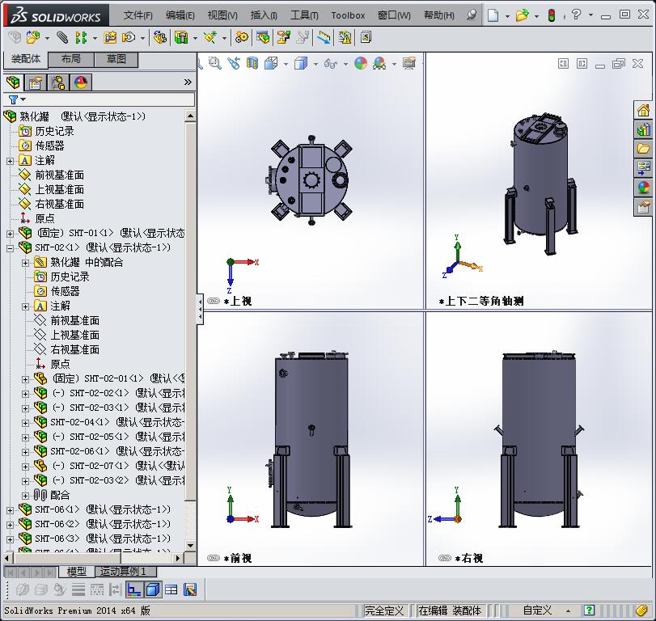Click the Mate paperclip icon
The width and height of the screenshot is (656, 621).
tap(62, 38)
